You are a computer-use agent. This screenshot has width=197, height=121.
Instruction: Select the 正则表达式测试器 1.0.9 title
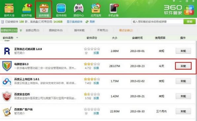[x=28, y=49]
